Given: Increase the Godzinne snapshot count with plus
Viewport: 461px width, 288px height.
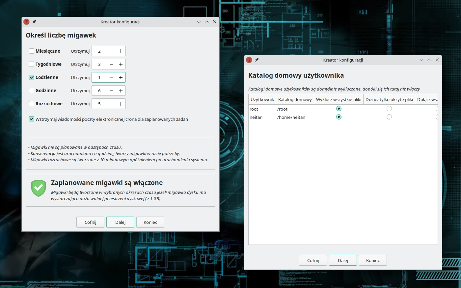Looking at the screenshot, I should click(121, 91).
